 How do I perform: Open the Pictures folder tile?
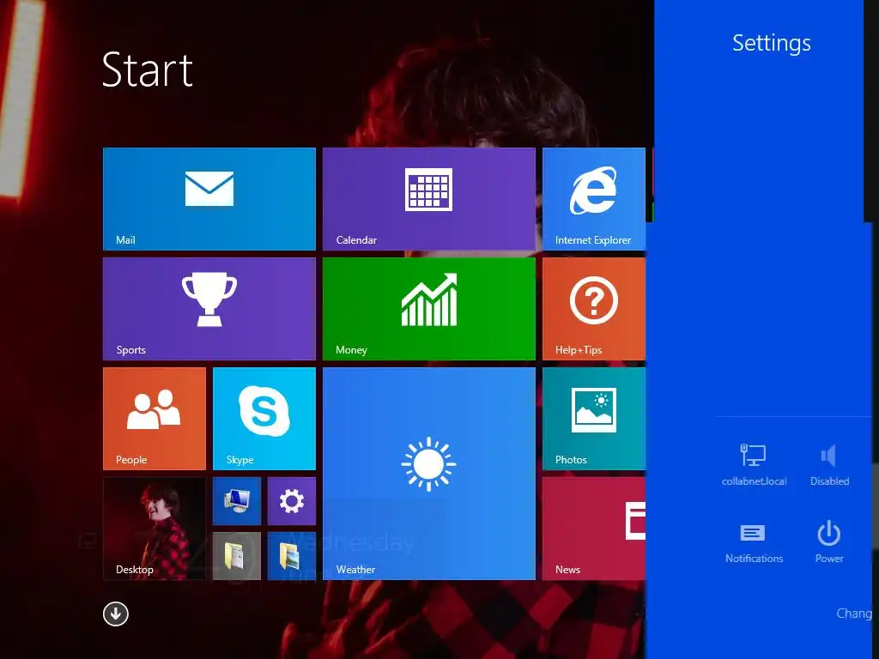coord(292,556)
